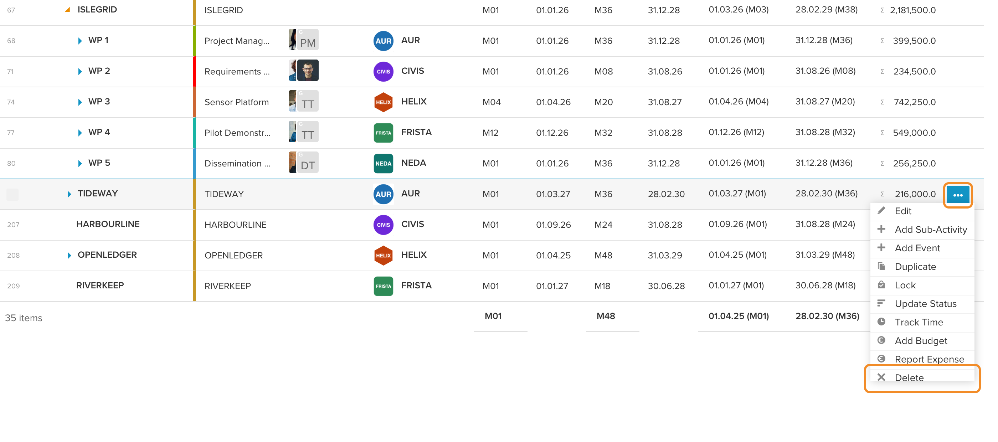Expand the OPENLEDGER project row
The width and height of the screenshot is (998, 442).
(69, 255)
